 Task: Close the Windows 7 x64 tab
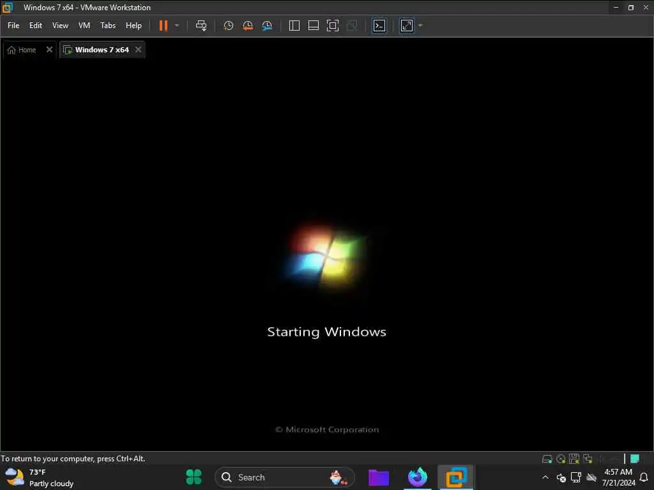coord(138,50)
